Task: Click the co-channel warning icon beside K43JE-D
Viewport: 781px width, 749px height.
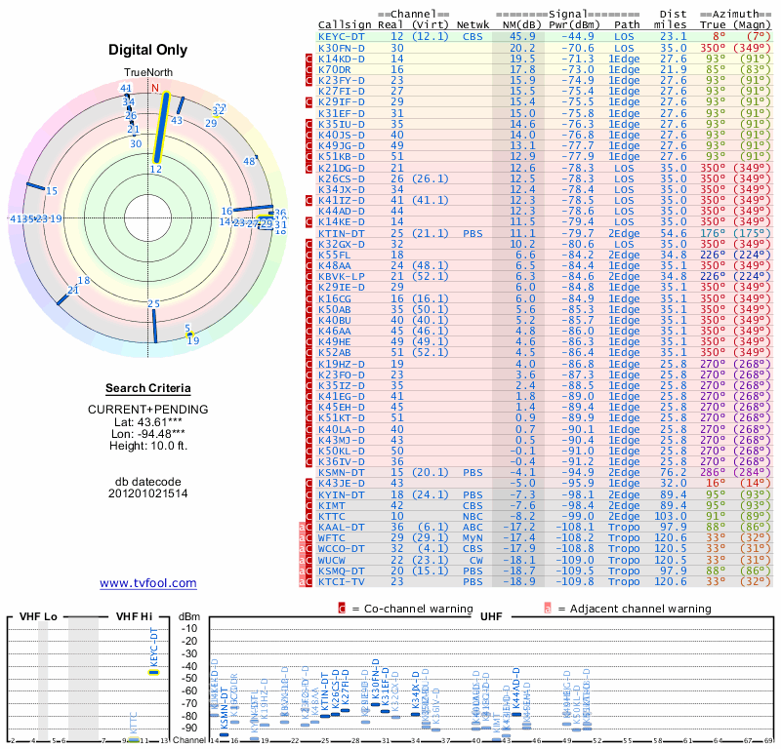Action: tap(309, 483)
